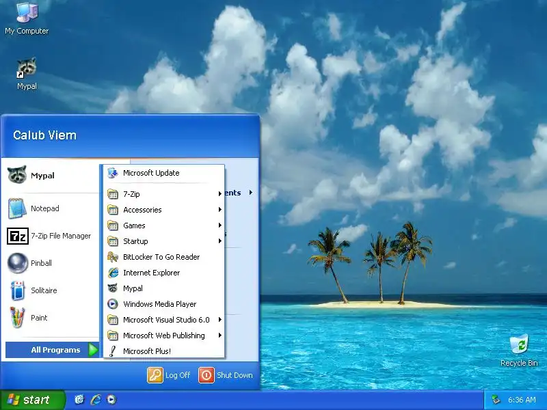Launch Mypal from pinned Start menu
This screenshot has height=410, width=547.
pyautogui.click(x=51, y=175)
